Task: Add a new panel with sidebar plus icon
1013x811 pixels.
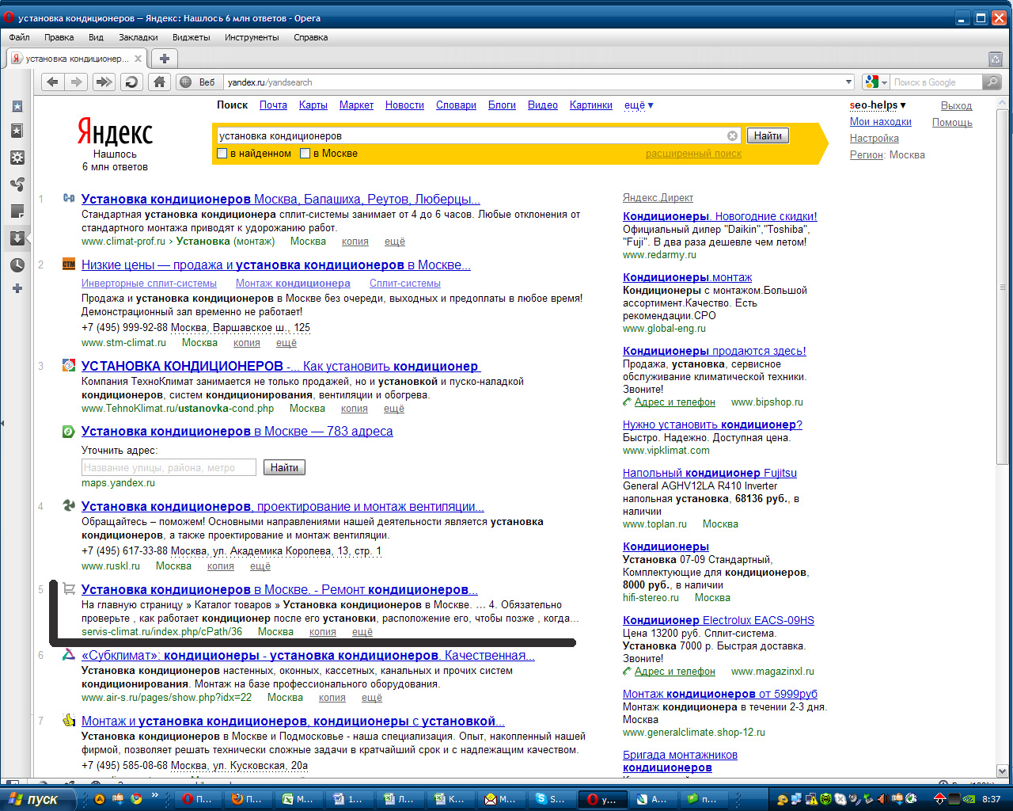Action: click(17, 288)
